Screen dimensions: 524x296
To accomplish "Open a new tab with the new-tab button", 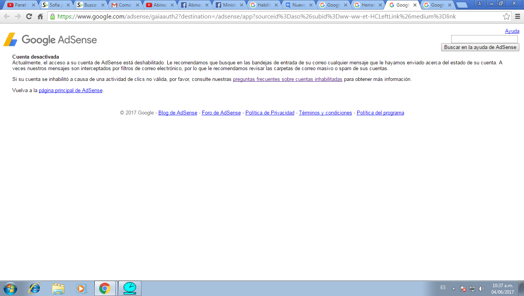I will pos(462,5).
